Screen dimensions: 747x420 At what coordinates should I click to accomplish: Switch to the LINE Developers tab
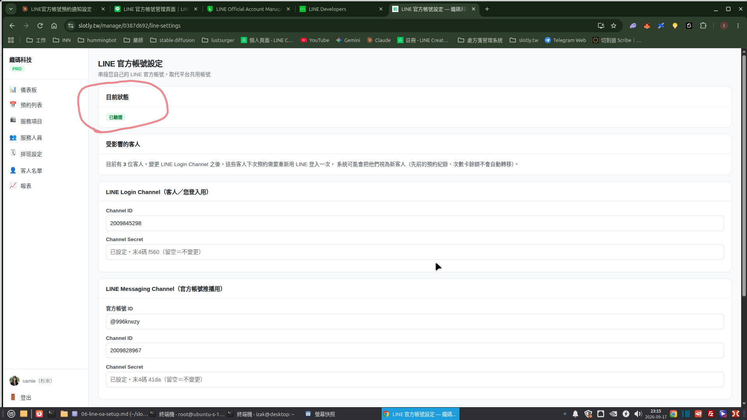pos(341,9)
